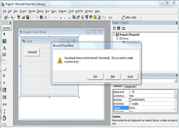Select the PictureBox tool in toolbox
This screenshot has width=179, height=128.
[x=4, y=41]
